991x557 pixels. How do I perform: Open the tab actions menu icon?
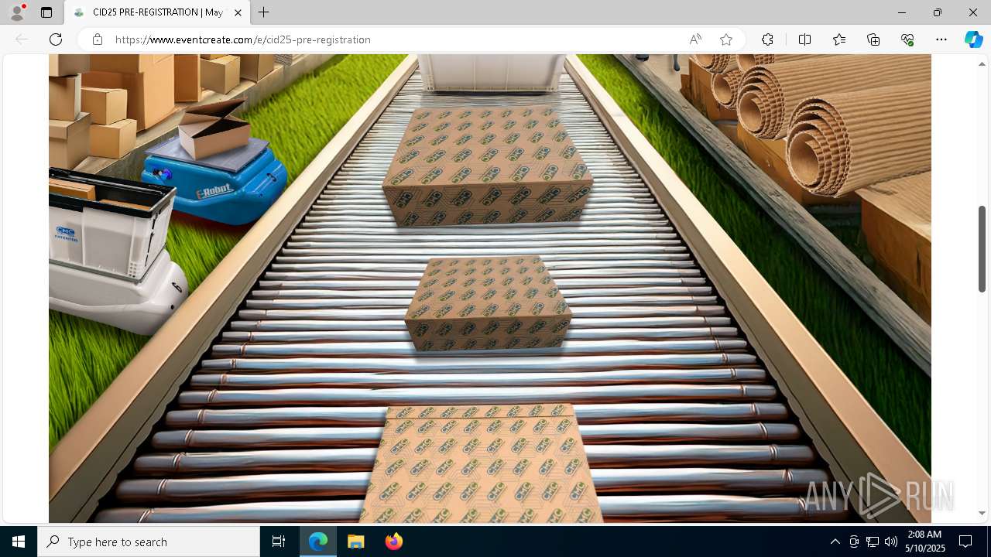[46, 12]
